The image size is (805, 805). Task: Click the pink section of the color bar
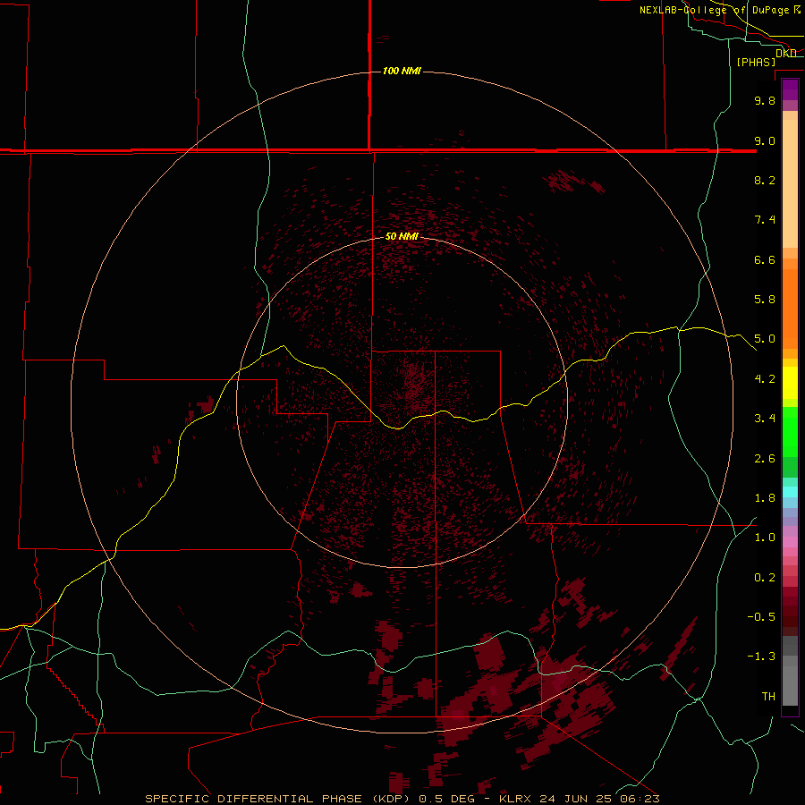tap(790, 542)
